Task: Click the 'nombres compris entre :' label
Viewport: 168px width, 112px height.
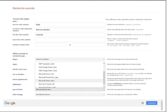Action: click(21, 45)
